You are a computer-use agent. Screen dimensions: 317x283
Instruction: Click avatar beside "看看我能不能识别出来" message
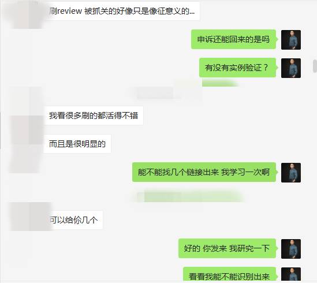(x=291, y=275)
